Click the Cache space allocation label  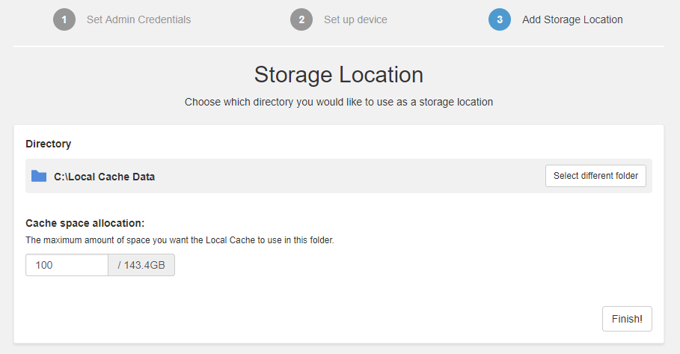click(85, 223)
